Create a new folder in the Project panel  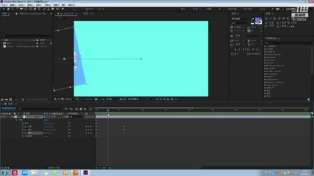pos(7,99)
